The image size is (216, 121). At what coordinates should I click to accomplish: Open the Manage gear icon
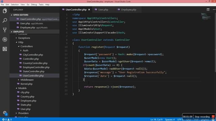click(5, 113)
